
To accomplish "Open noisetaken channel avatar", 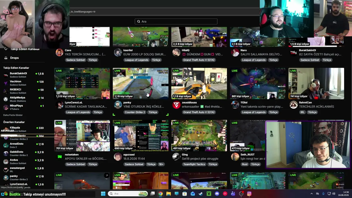I will [x=59, y=157].
